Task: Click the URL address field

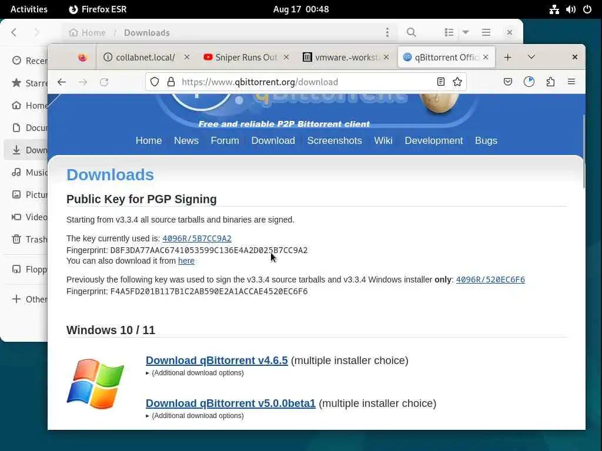Action: (306, 82)
